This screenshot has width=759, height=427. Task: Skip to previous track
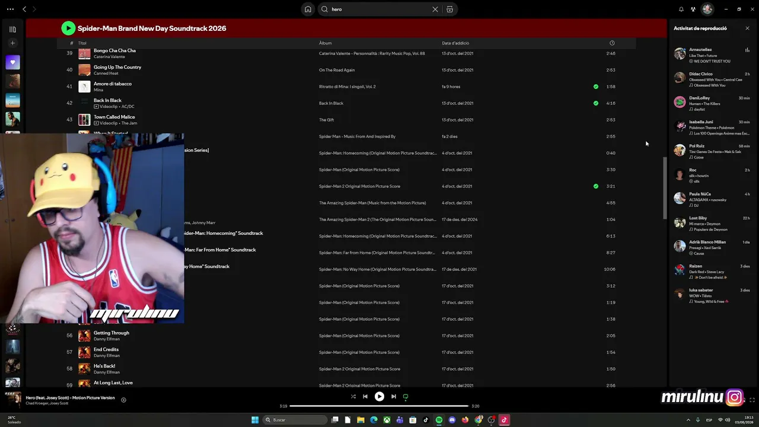[x=365, y=396]
